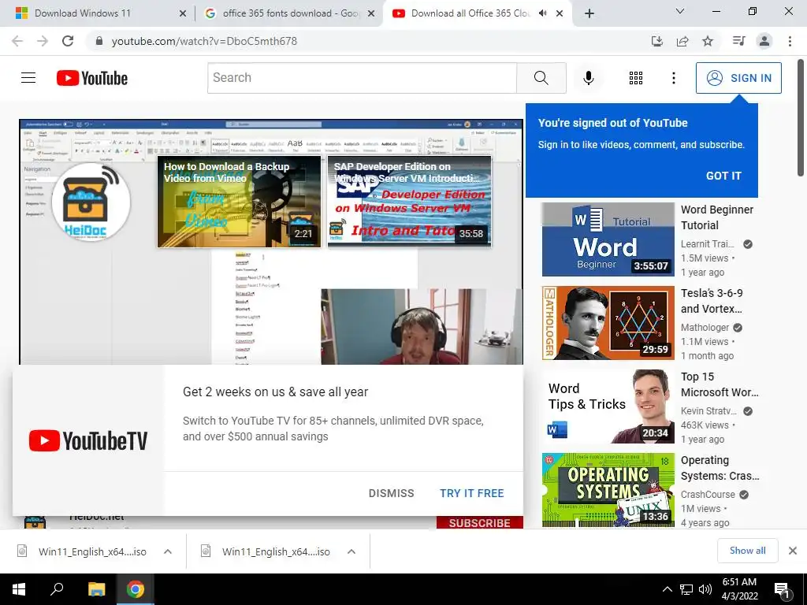Open the CrashCourse channel name
This screenshot has height=605, width=807.
[x=708, y=494]
